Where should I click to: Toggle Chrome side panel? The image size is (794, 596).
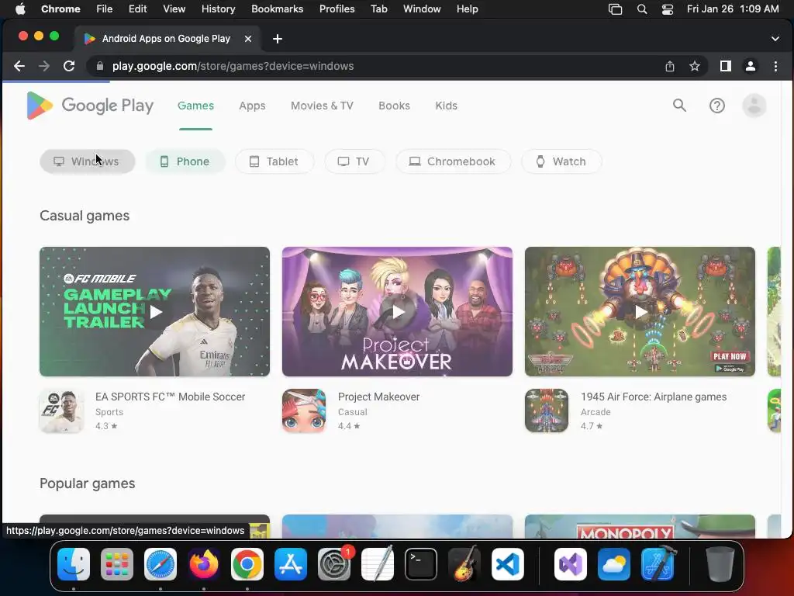(726, 66)
